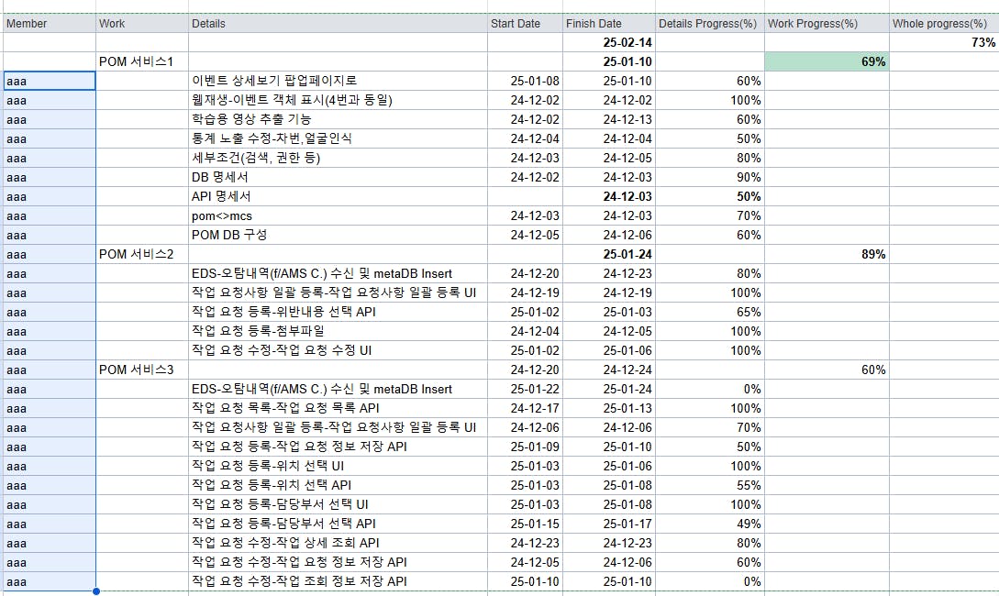Viewport: 999px width, 596px height.
Task: Click the POM 서비스3 work cell
Action: pos(142,370)
